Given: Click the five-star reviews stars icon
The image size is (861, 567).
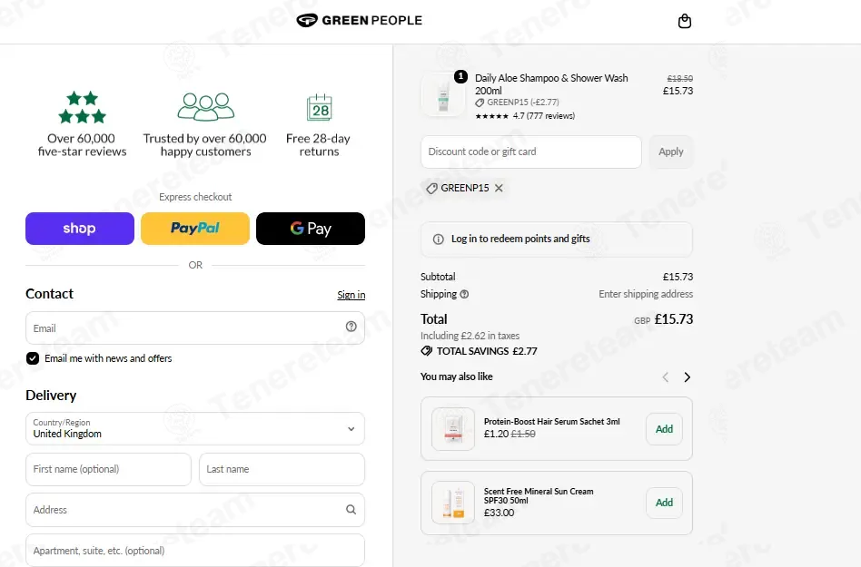Looking at the screenshot, I should [x=83, y=107].
